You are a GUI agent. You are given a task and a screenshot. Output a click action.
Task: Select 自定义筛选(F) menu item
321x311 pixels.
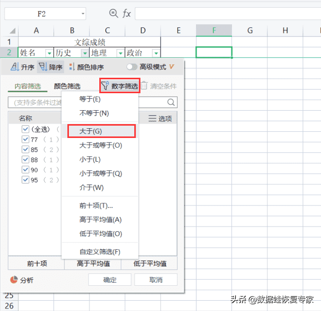tap(100, 252)
